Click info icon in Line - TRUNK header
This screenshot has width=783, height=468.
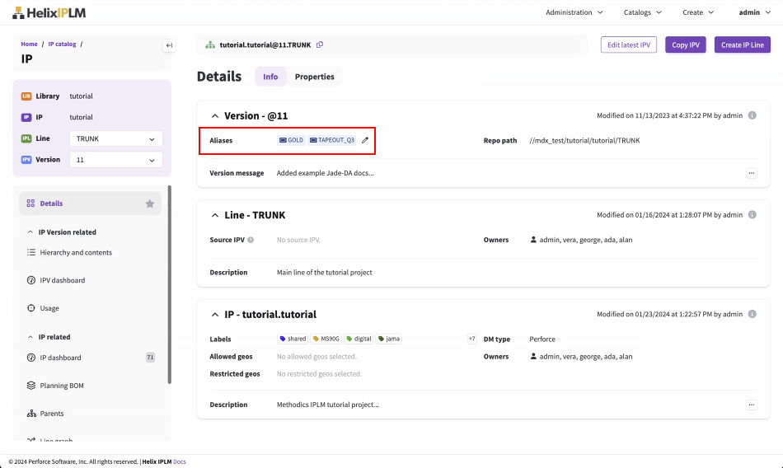coord(752,215)
